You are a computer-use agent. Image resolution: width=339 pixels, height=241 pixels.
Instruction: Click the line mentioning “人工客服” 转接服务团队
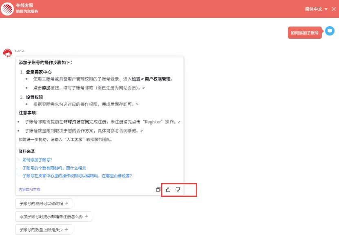tap(66, 139)
